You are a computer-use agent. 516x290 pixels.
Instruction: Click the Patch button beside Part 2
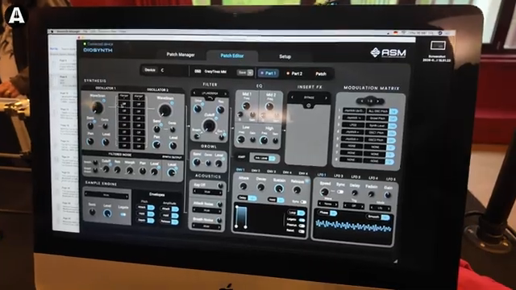(x=321, y=74)
